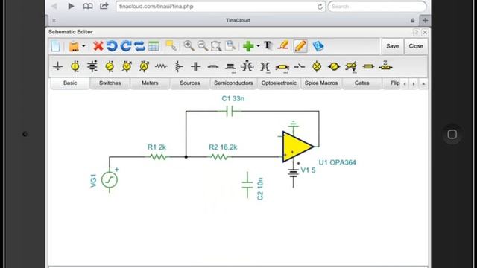Screen dimensions: 477x268
Task: Switch to the Basic tab
Action: point(70,83)
